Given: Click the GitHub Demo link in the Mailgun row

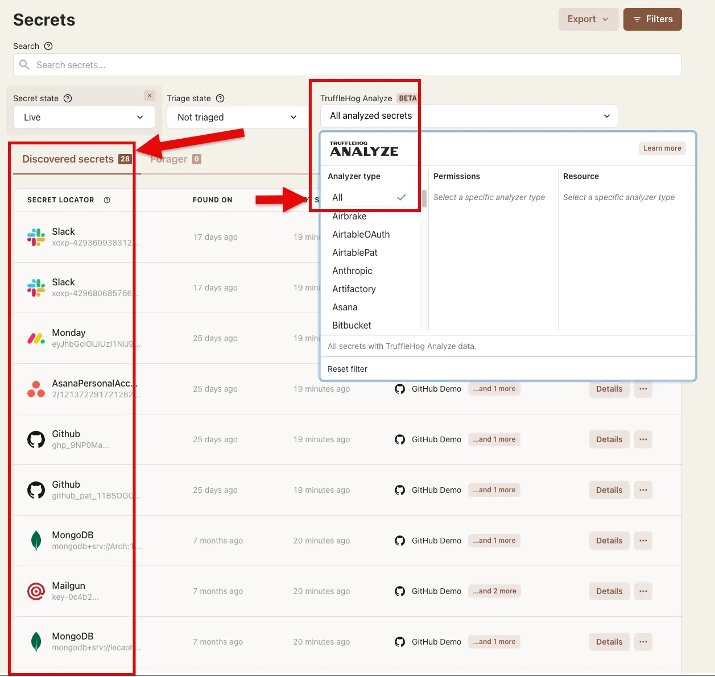Looking at the screenshot, I should pyautogui.click(x=436, y=591).
